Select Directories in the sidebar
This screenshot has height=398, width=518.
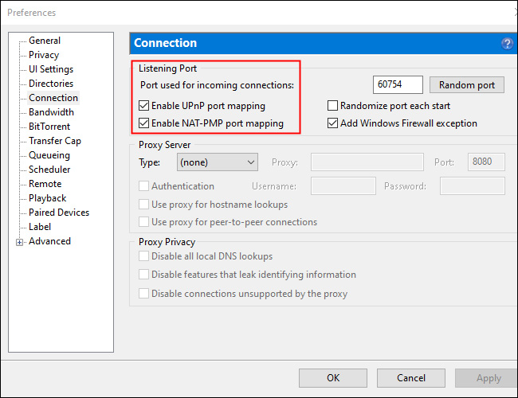(51, 84)
